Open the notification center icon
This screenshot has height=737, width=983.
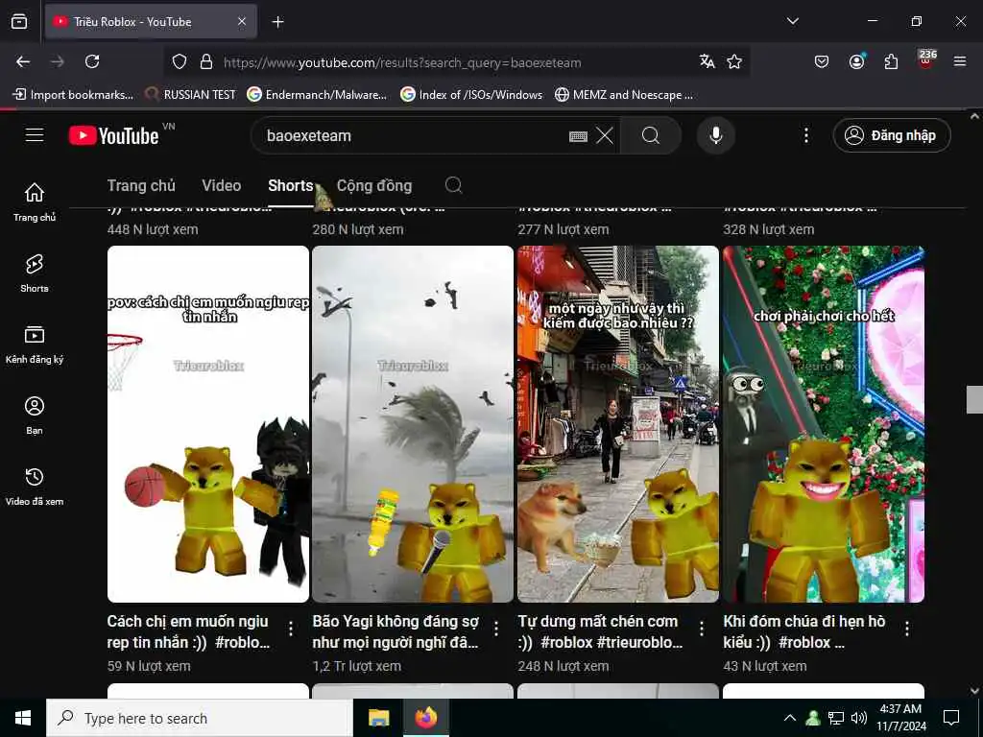point(951,718)
